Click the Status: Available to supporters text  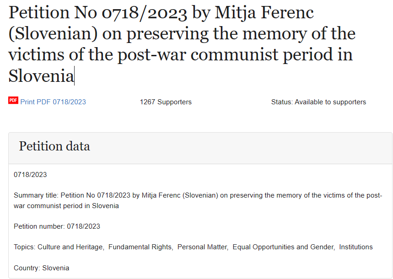click(318, 102)
